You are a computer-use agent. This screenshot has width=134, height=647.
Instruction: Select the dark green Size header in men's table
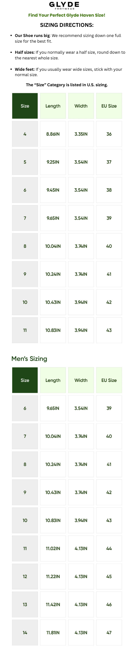[x=25, y=380]
